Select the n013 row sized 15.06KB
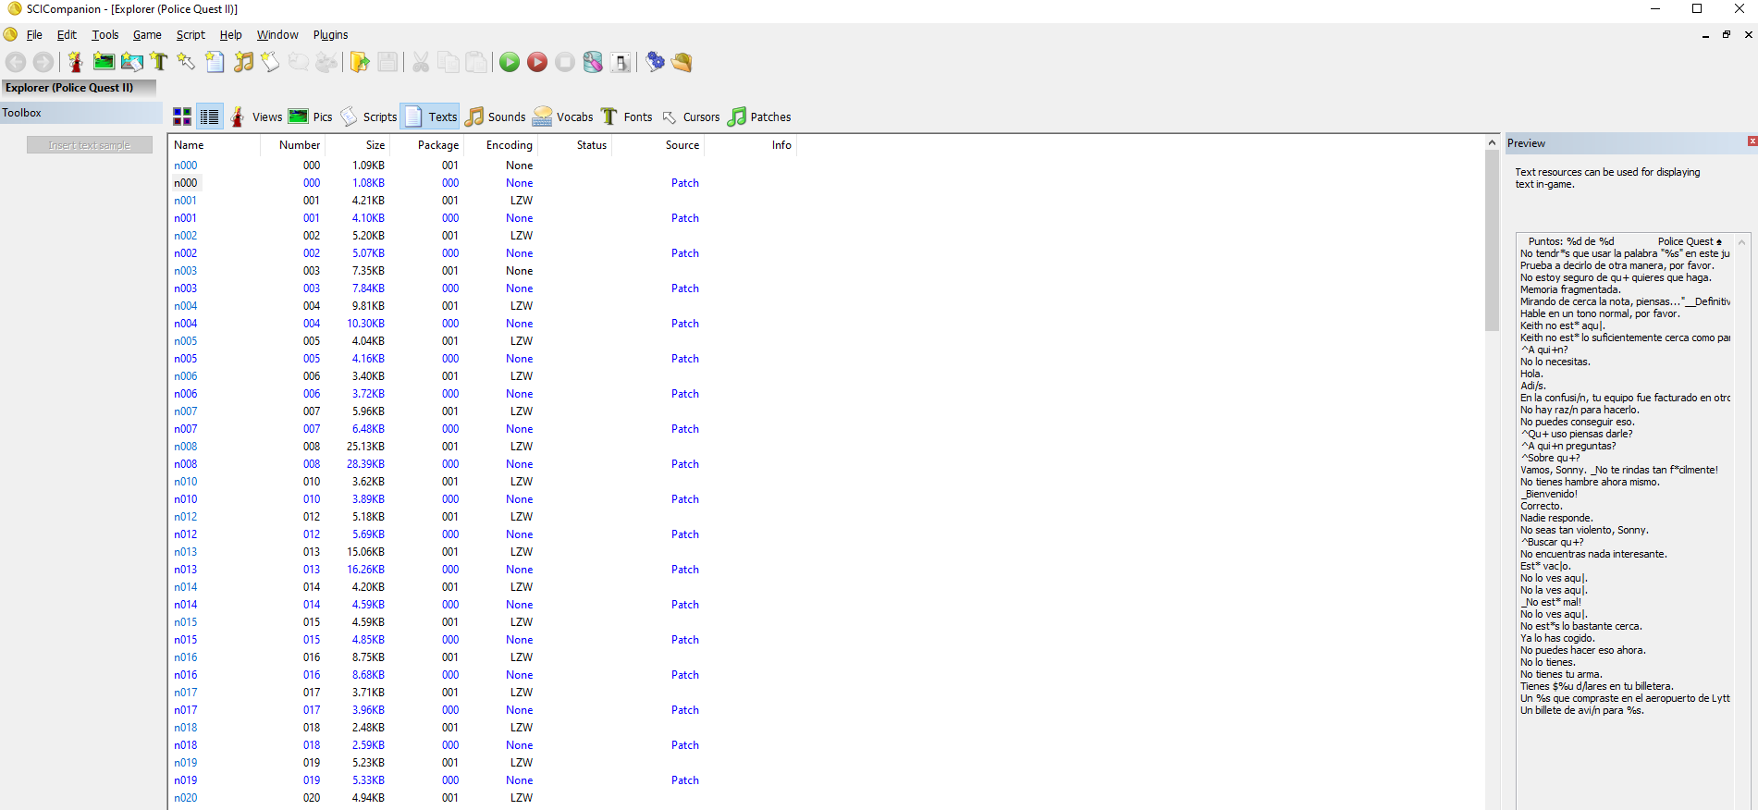This screenshot has width=1758, height=810. pyautogui.click(x=482, y=552)
